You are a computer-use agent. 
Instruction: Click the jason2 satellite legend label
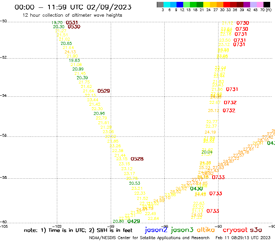click(156, 230)
